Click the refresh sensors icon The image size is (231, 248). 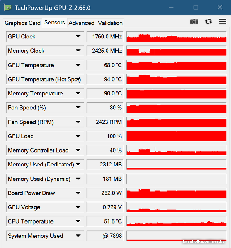pos(208,21)
